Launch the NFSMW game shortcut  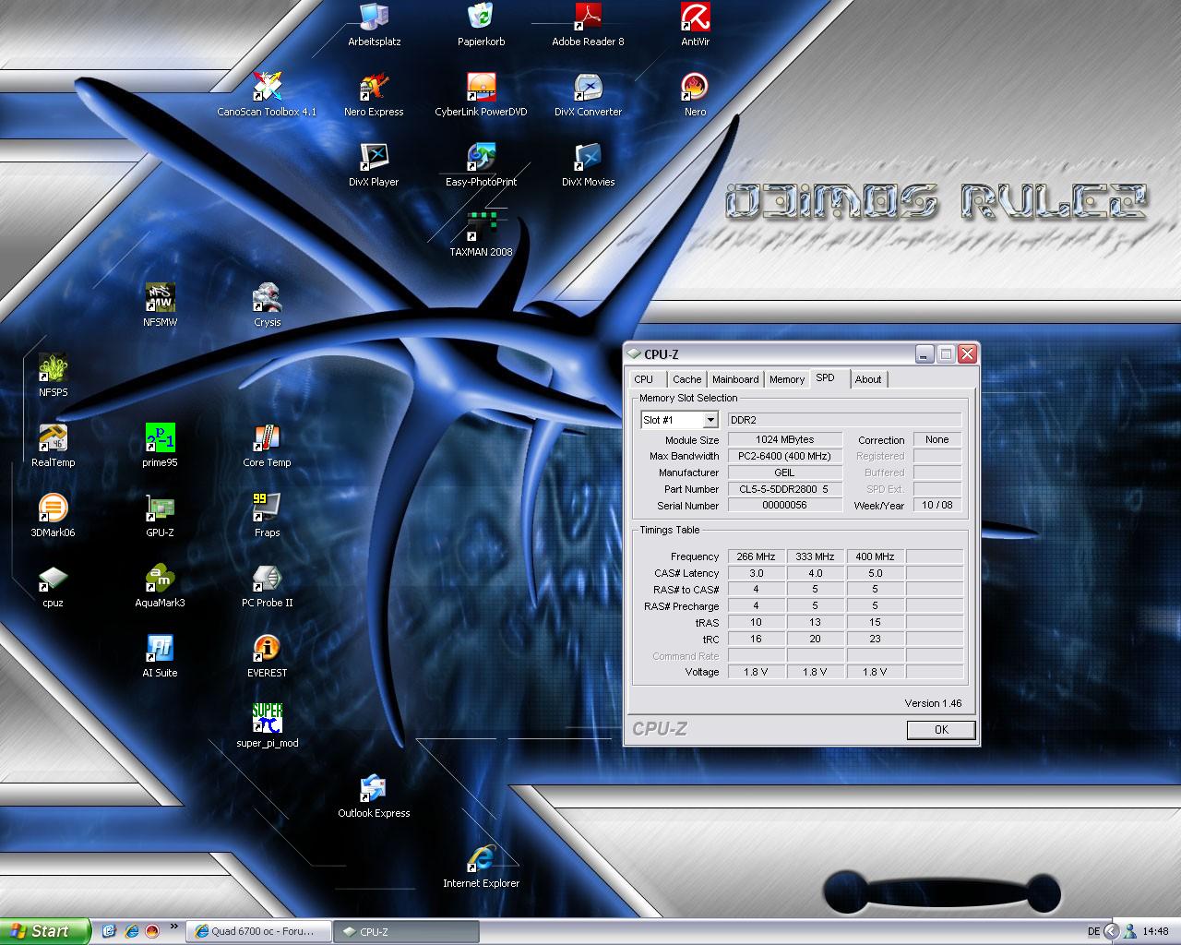point(160,305)
